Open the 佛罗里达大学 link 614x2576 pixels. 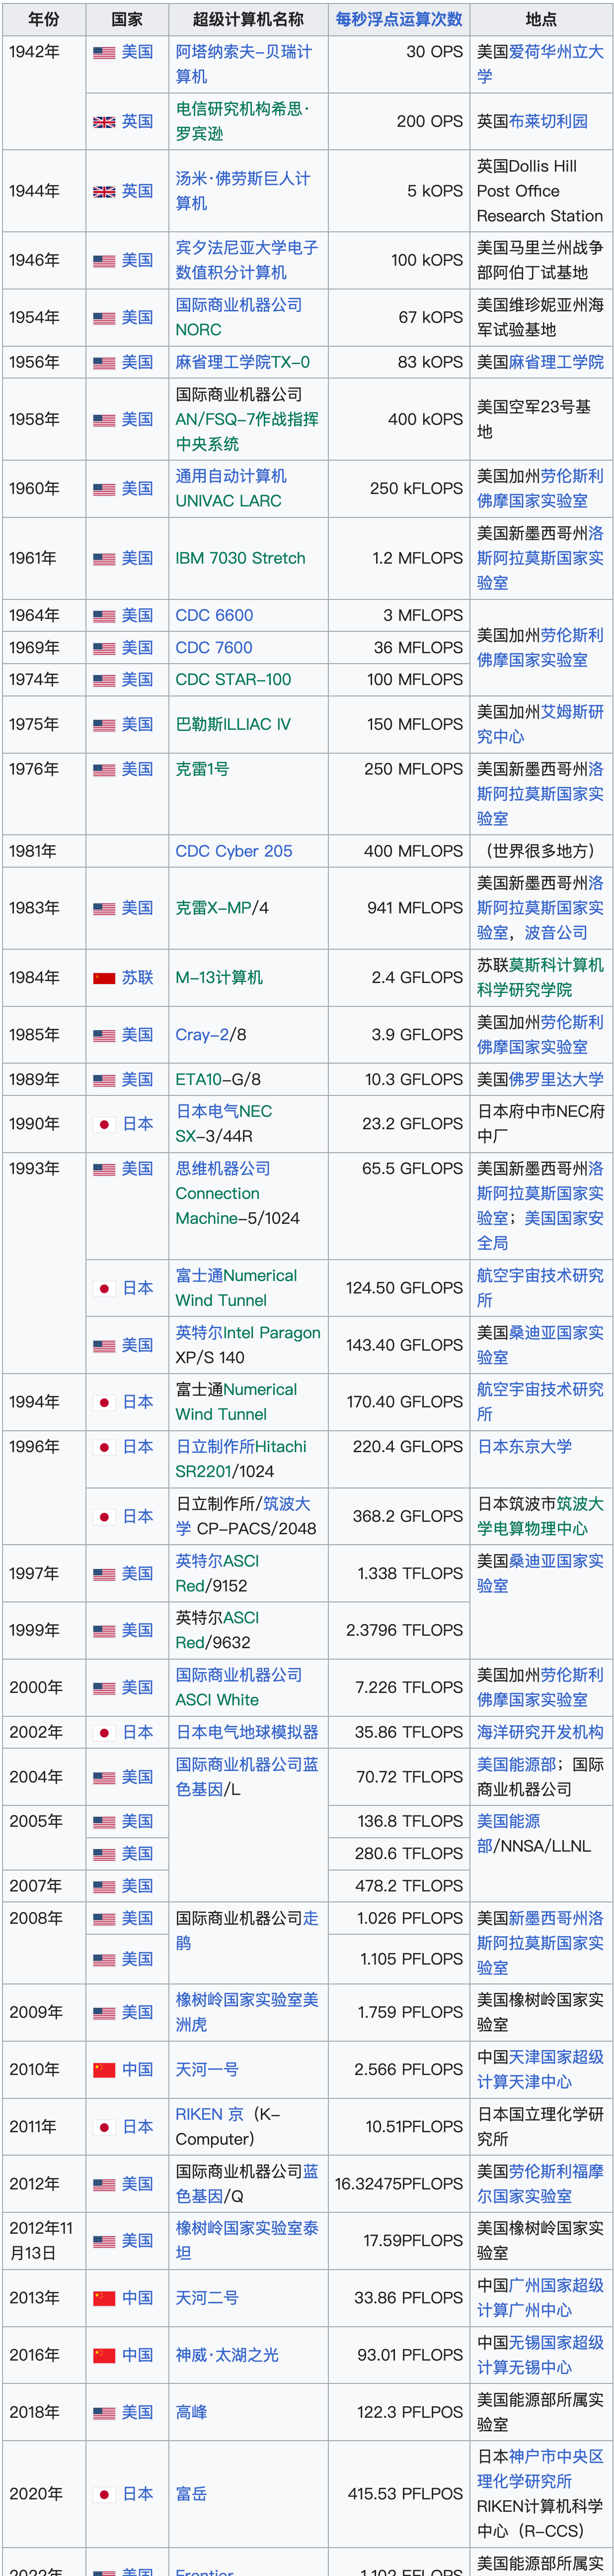coord(556,1080)
